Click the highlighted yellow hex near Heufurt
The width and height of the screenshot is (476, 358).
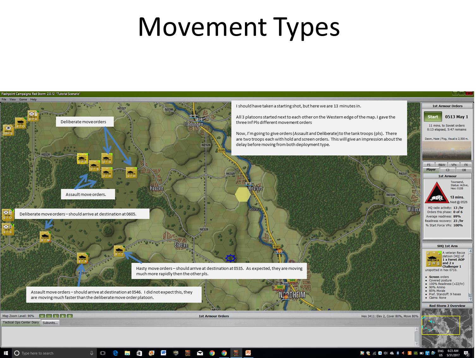[x=243, y=194]
